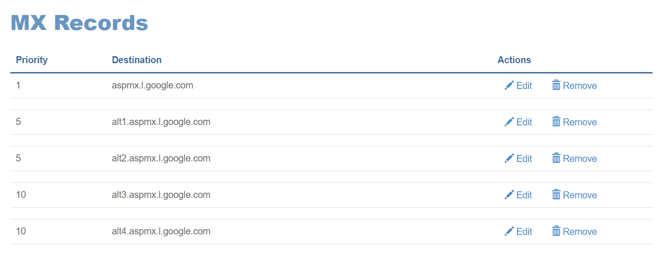Select the aspmx.l.google.com destination text

point(152,86)
